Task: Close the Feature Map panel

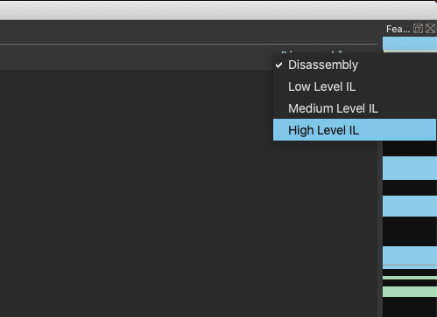Action: tap(430, 29)
